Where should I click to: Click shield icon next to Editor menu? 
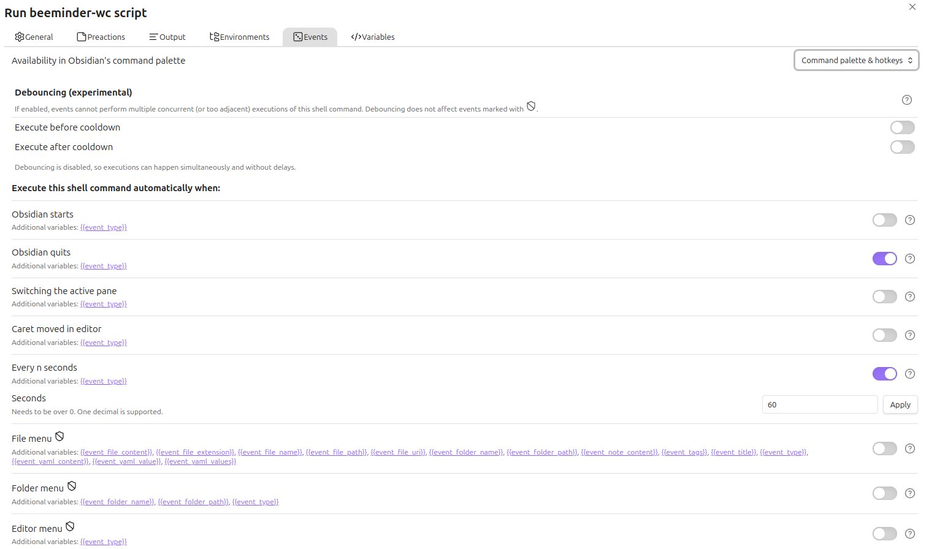tap(70, 527)
